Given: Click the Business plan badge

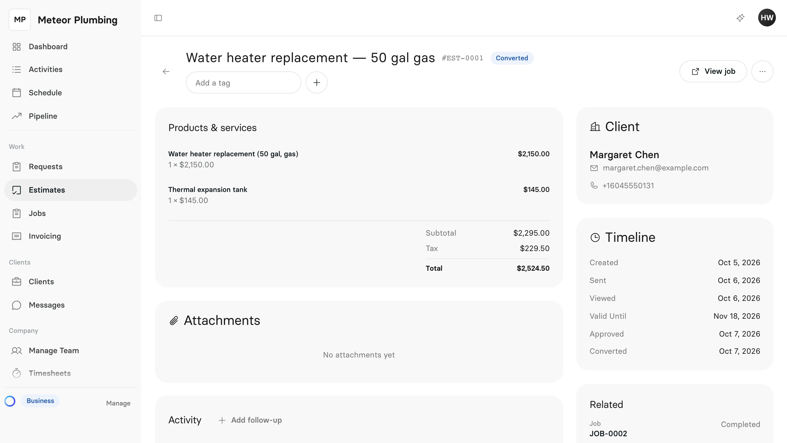Looking at the screenshot, I should tap(40, 401).
